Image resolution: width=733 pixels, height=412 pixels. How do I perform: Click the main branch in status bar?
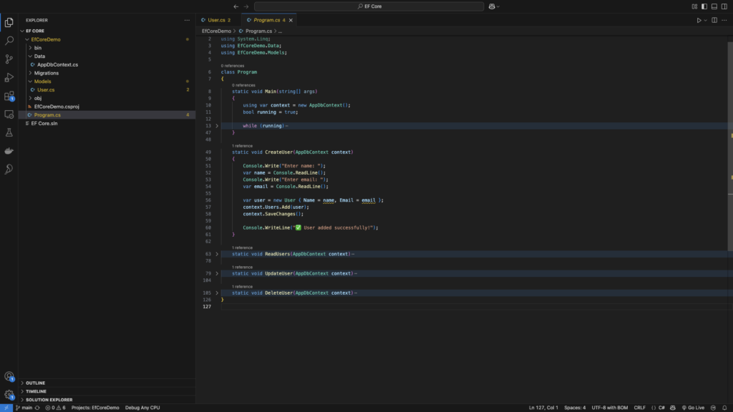click(x=24, y=408)
